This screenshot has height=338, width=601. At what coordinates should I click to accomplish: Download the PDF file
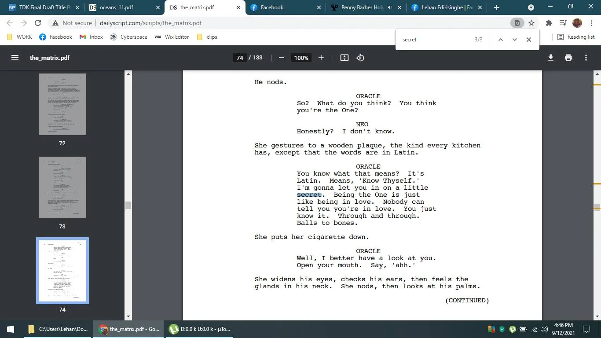tap(551, 58)
